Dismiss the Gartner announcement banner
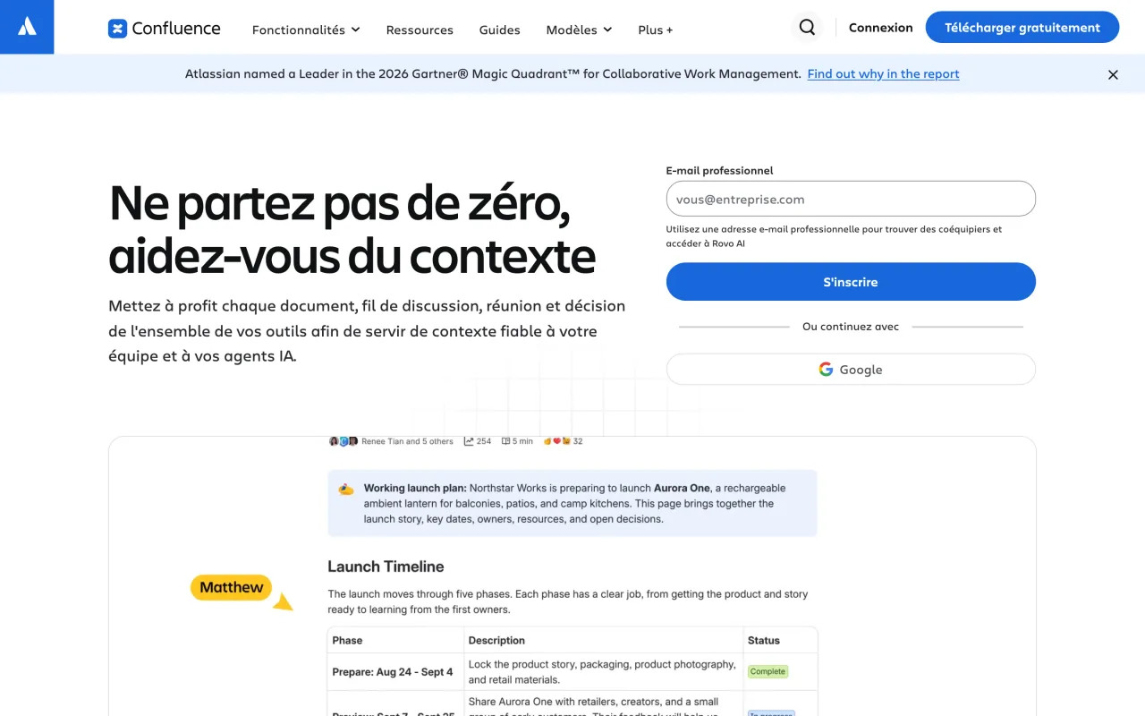Viewport: 1145px width, 716px height. point(1113,75)
